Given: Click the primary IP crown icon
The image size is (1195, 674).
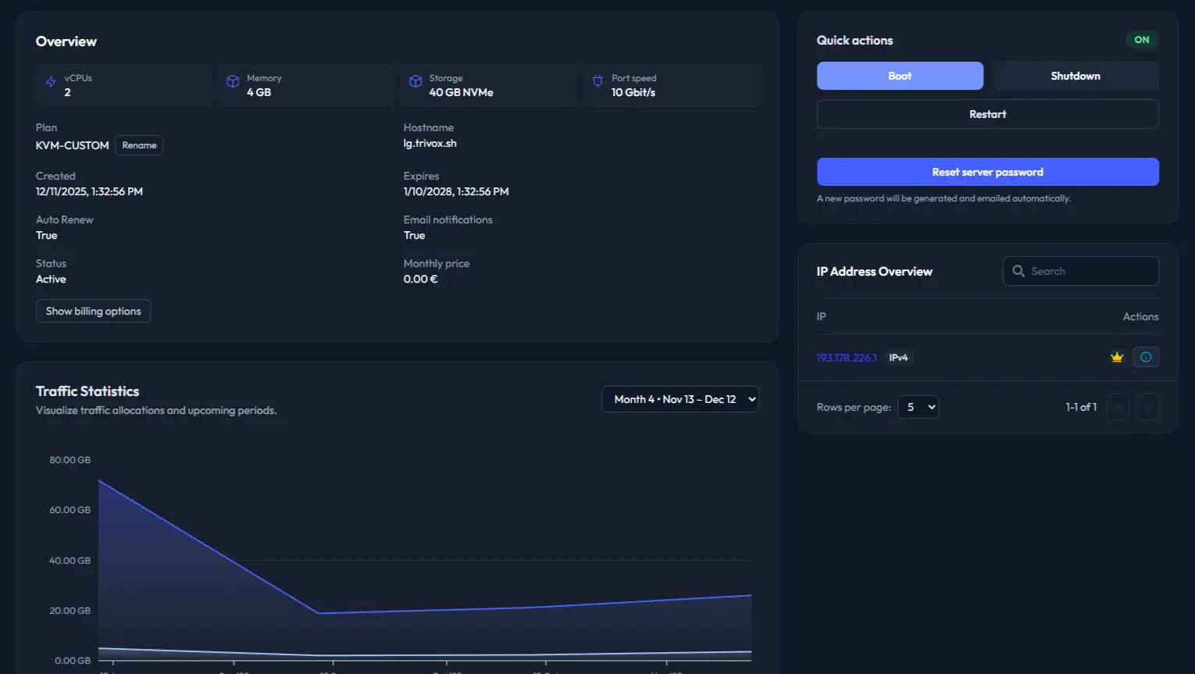Looking at the screenshot, I should [x=1117, y=357].
